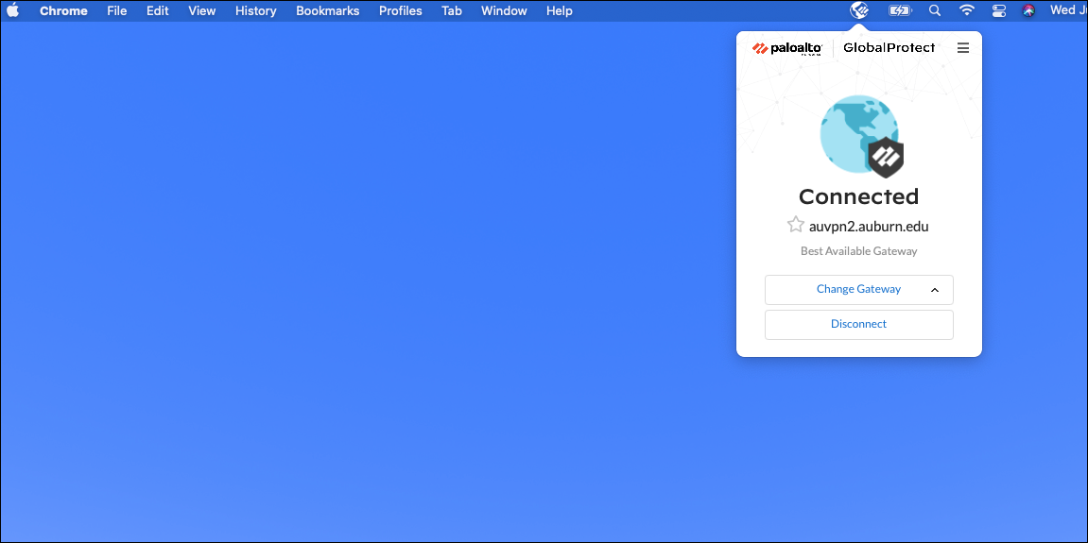This screenshot has width=1088, height=543.
Task: Click the Change Gateway button
Action: (859, 289)
